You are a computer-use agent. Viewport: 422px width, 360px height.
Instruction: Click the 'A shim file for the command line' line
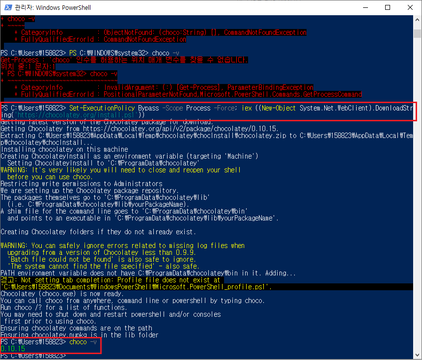(124, 211)
